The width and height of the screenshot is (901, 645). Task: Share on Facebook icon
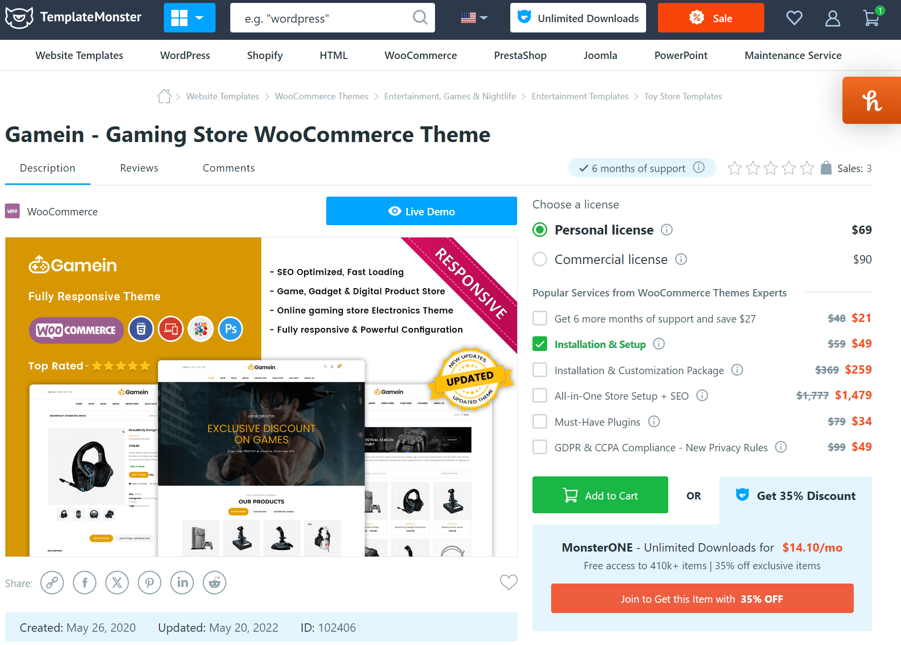pyautogui.click(x=85, y=583)
